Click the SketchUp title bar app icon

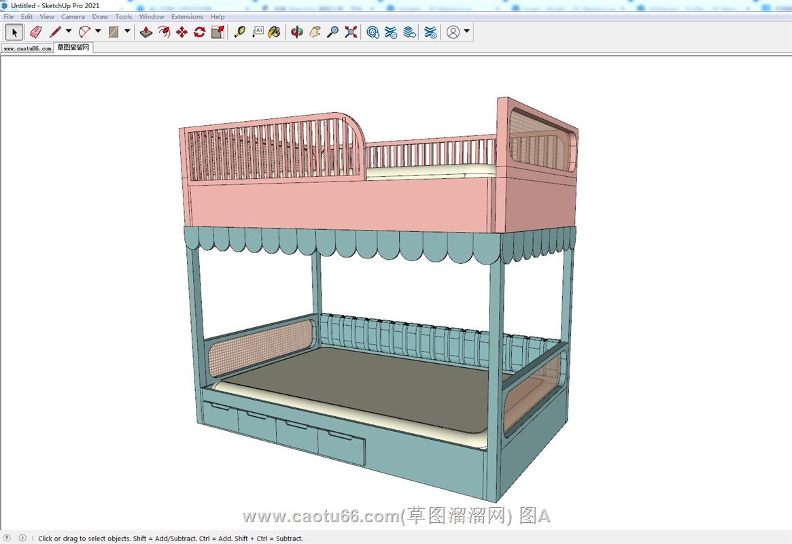(x=5, y=5)
